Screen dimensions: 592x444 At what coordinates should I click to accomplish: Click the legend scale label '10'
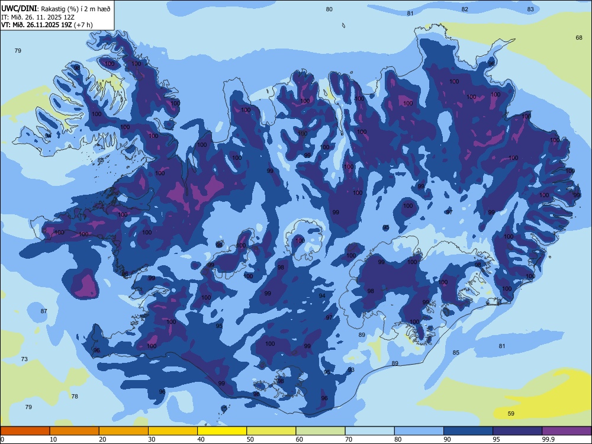click(x=53, y=439)
